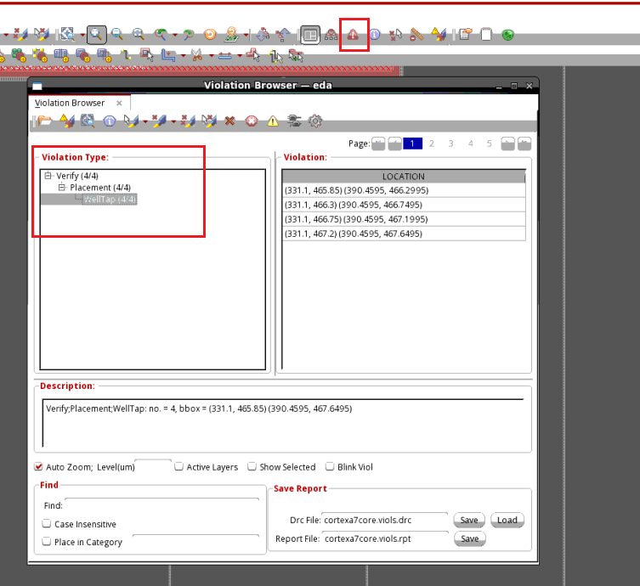
Task: Switch to the Violation Browser tab
Action: tap(70, 103)
